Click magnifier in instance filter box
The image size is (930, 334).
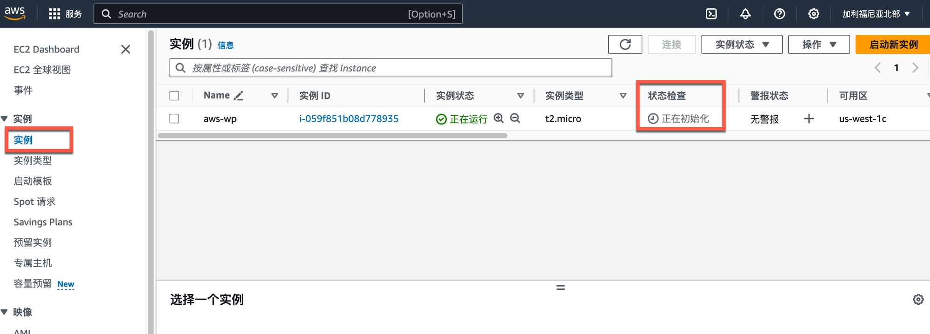point(180,68)
